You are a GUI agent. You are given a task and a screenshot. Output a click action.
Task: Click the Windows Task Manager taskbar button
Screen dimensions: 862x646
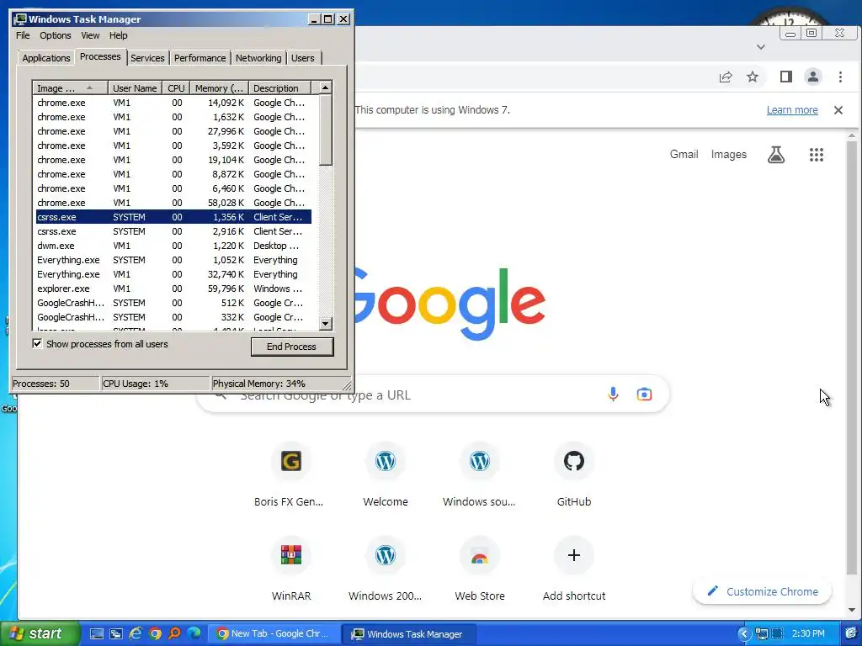click(409, 633)
